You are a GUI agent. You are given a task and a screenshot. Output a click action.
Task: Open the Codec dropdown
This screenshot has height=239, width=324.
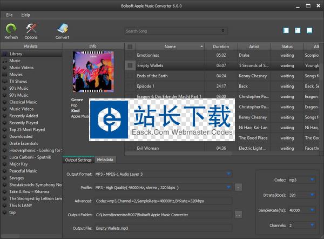pyautogui.click(x=312, y=180)
